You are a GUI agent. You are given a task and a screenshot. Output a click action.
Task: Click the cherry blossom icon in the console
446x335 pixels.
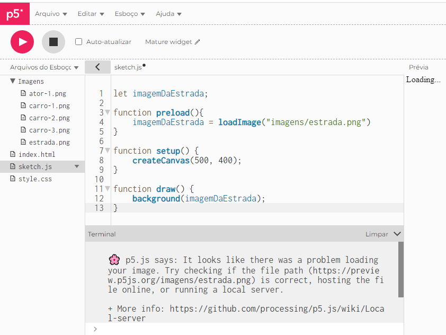[x=114, y=260]
